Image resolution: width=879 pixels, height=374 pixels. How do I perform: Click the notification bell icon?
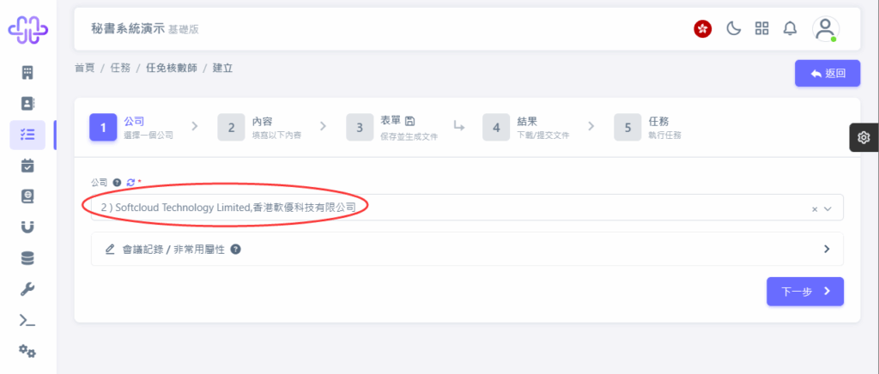pyautogui.click(x=790, y=28)
